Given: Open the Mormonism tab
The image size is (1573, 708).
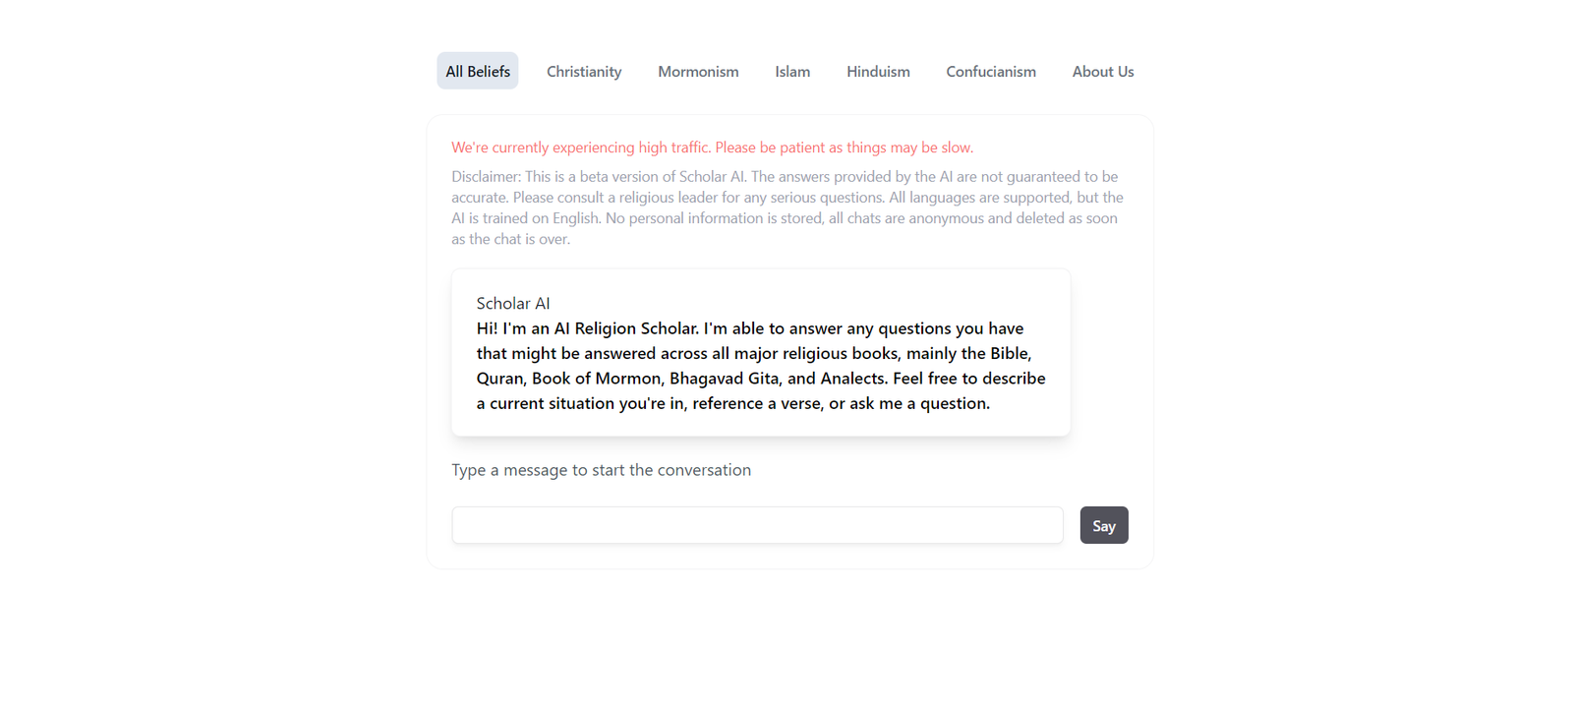Looking at the screenshot, I should pyautogui.click(x=698, y=72).
